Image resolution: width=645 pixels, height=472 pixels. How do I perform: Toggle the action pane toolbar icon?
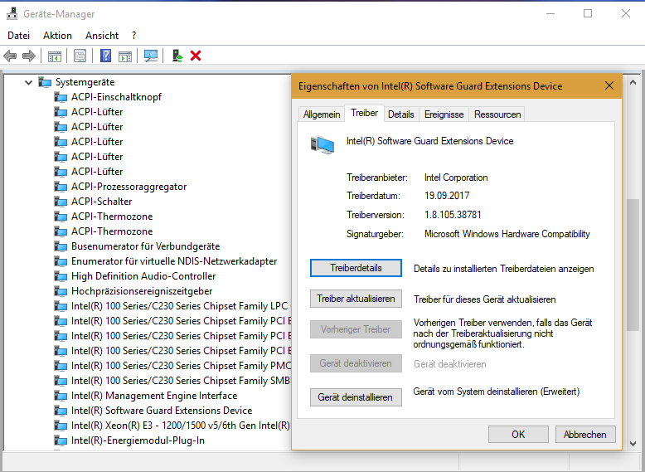(125, 56)
